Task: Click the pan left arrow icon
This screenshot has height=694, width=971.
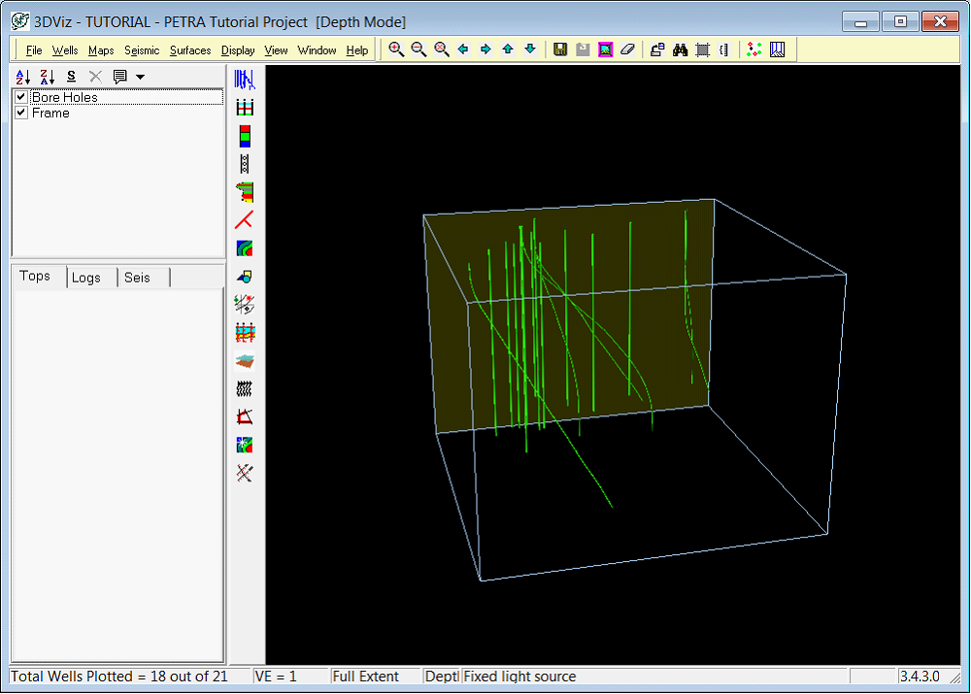Action: coord(463,50)
